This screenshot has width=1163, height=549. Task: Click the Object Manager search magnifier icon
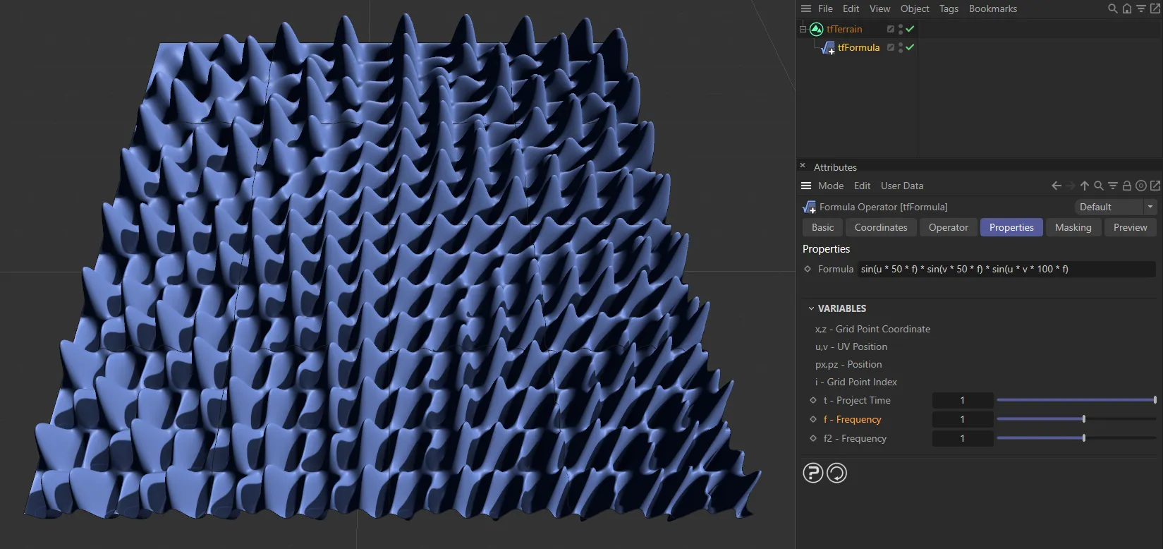(x=1112, y=8)
